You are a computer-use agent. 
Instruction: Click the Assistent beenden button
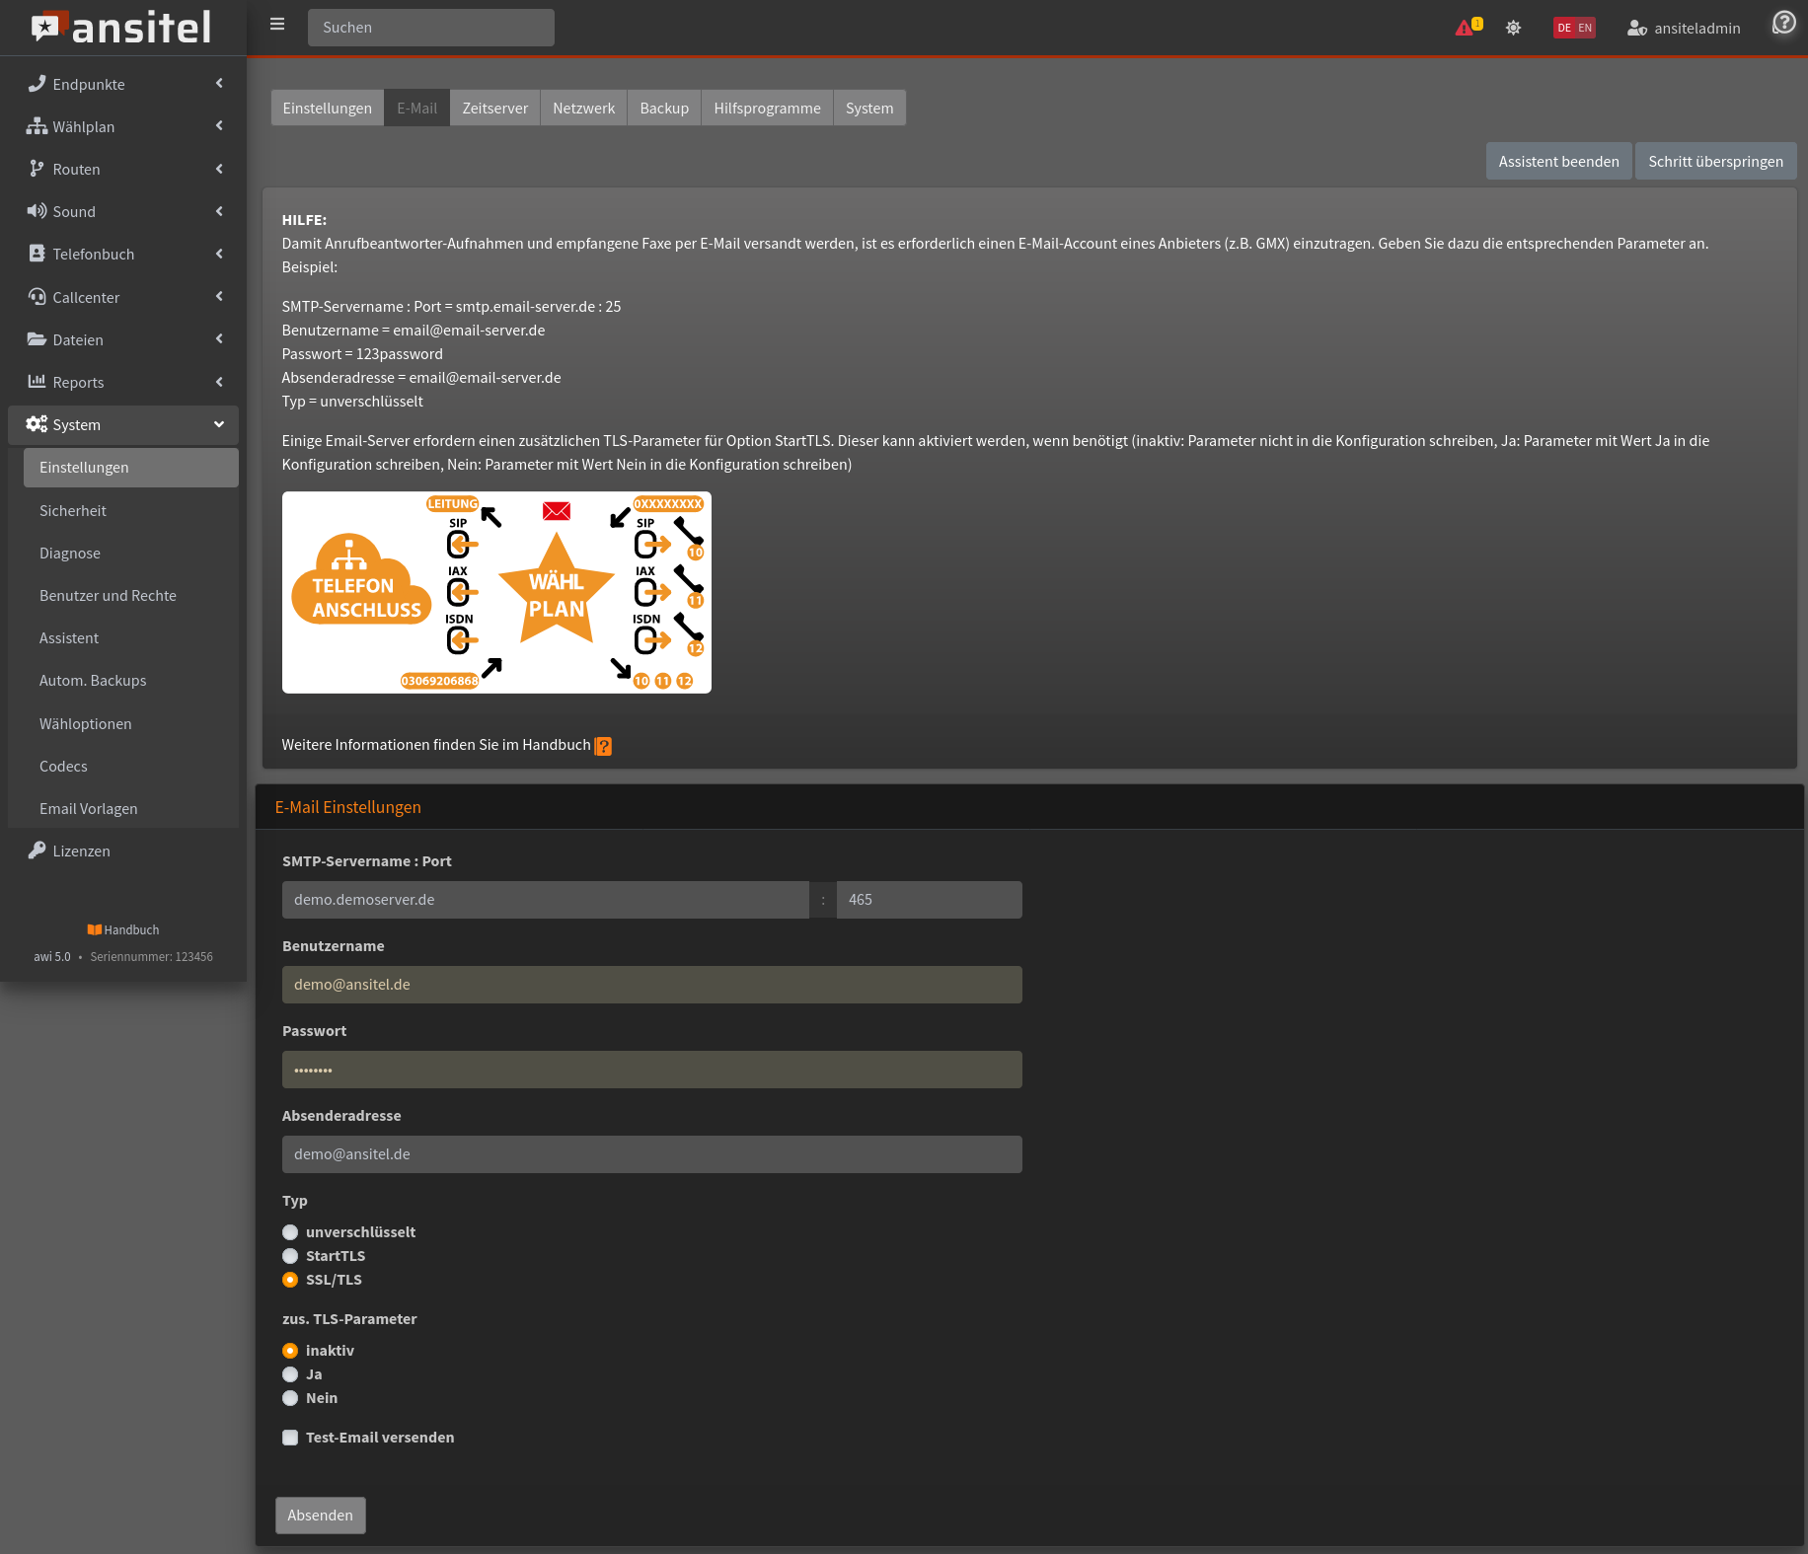click(1557, 160)
